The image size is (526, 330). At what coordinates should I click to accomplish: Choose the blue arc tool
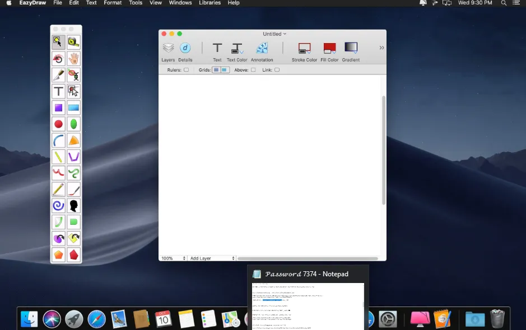click(58, 140)
